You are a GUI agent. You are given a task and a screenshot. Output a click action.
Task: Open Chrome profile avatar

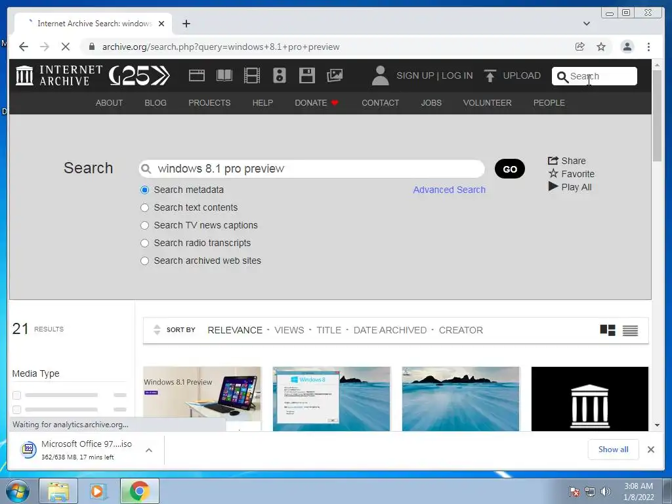coord(627,47)
